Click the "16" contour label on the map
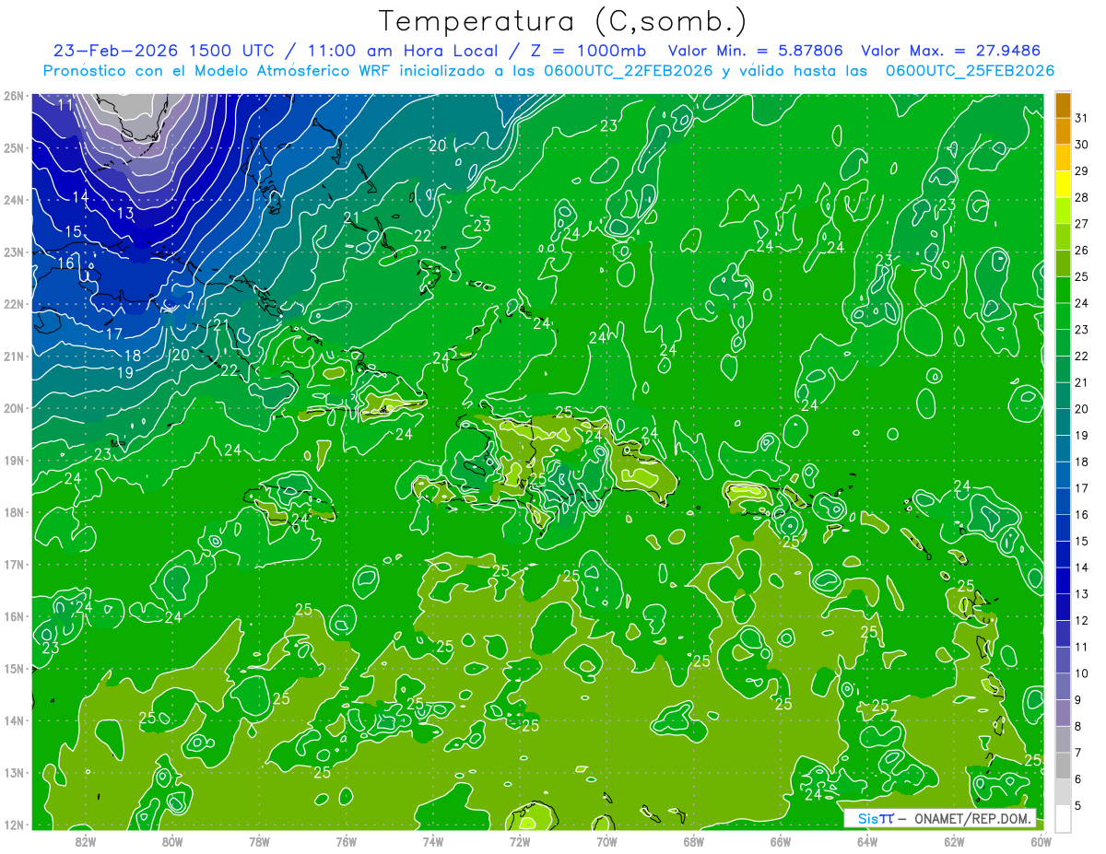1106x854 pixels. coord(65,263)
